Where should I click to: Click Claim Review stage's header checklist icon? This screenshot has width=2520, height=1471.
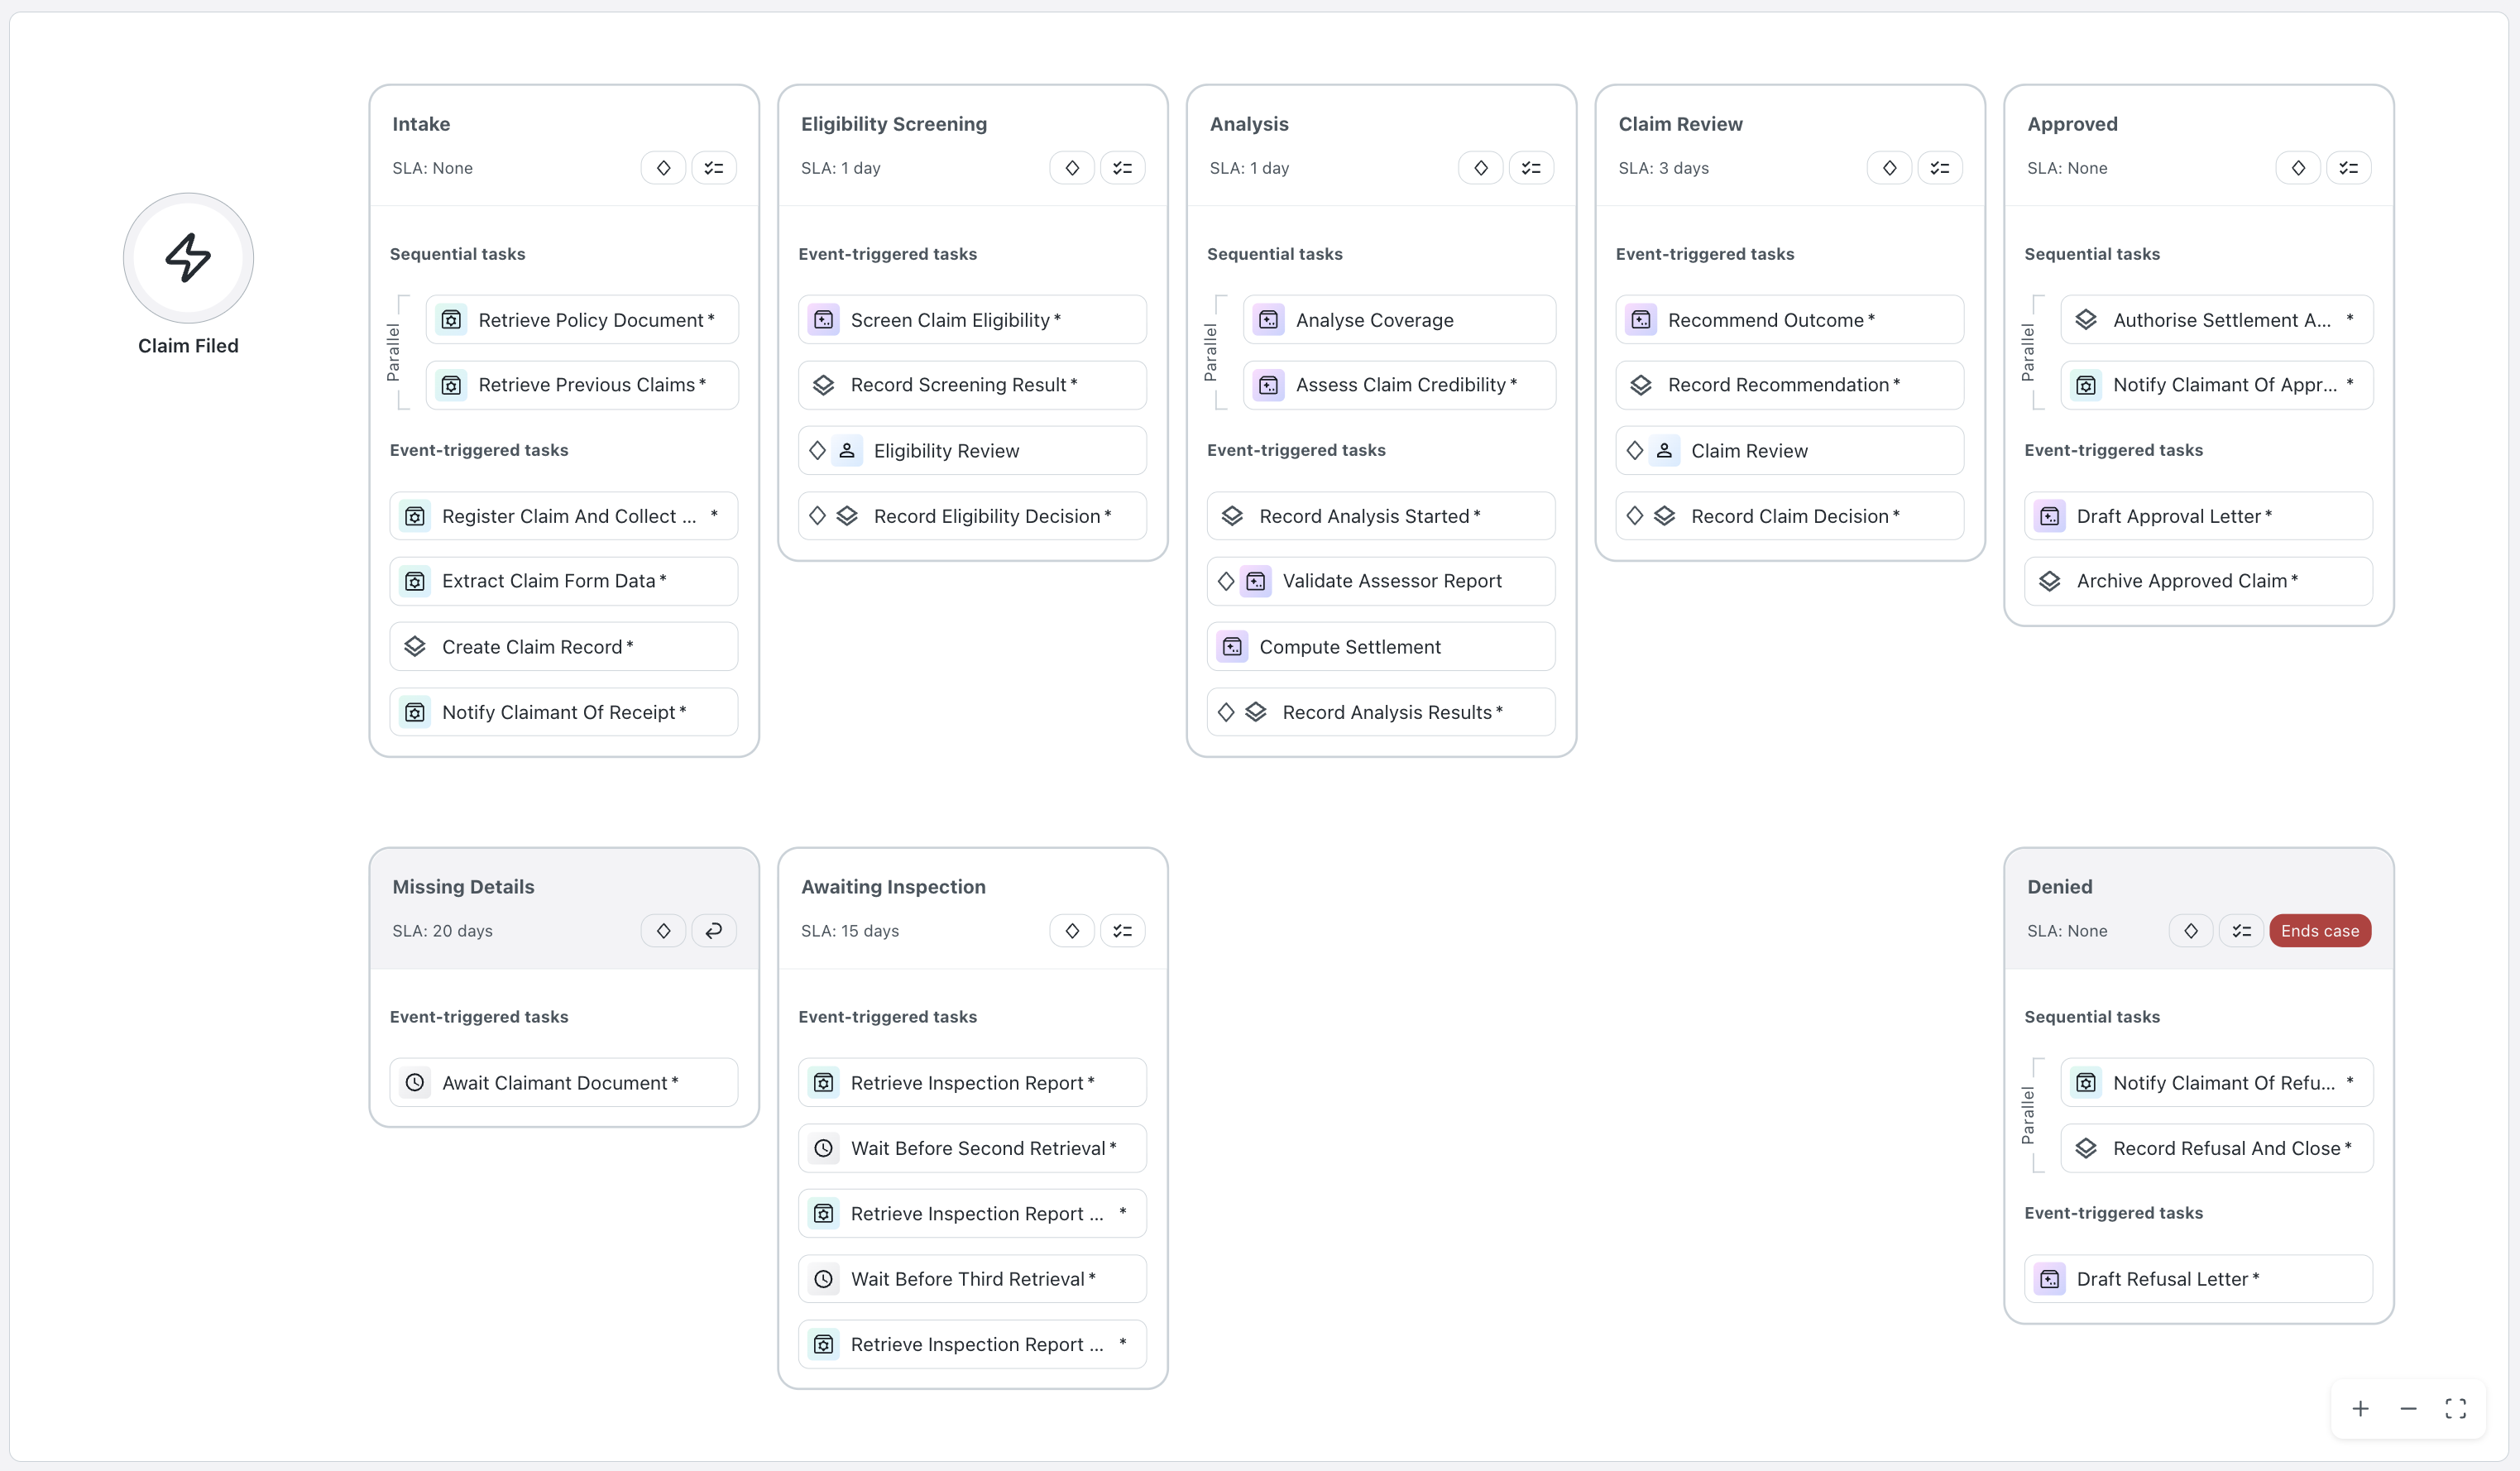click(x=1941, y=168)
